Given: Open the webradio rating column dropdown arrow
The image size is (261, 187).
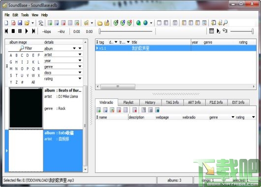Looking at the screenshot, I should (254, 117).
